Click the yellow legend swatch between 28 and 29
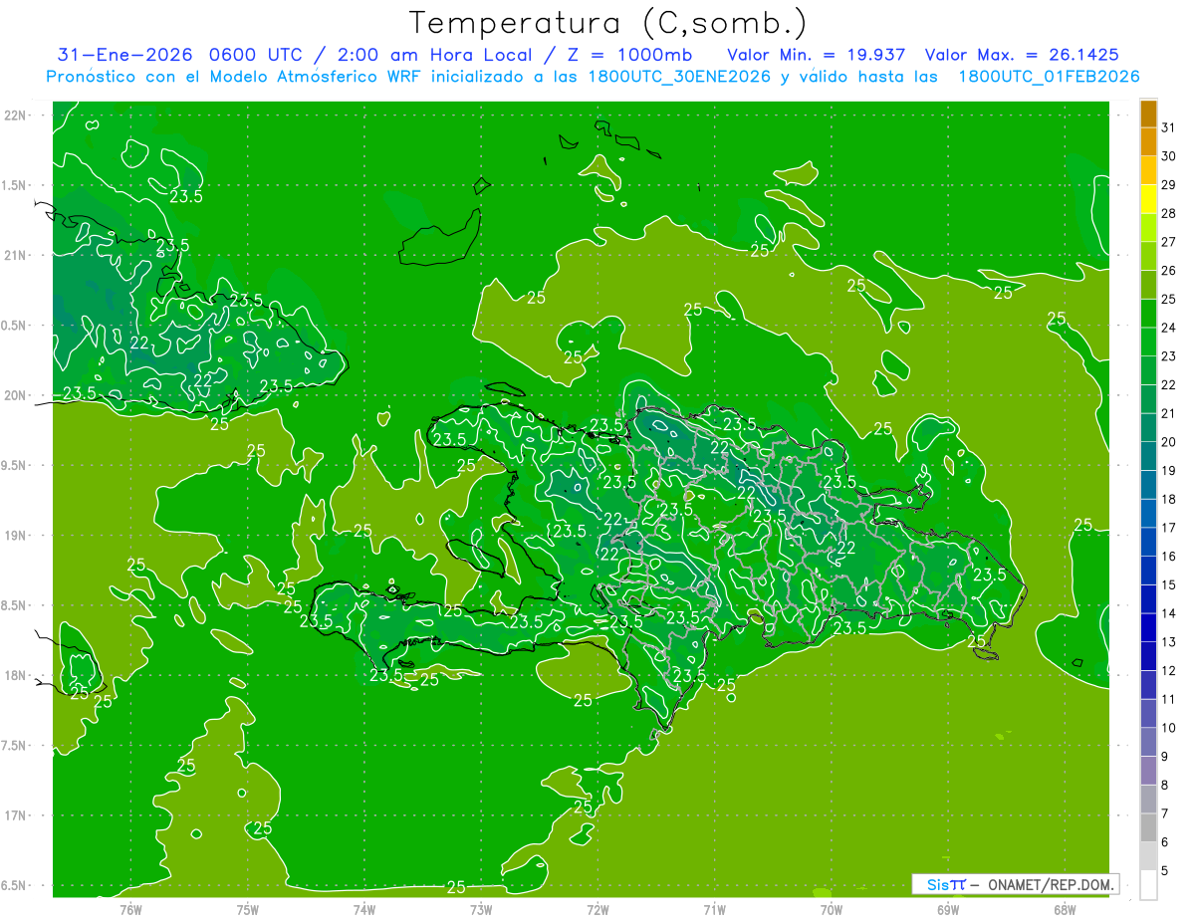1195x923 pixels. tap(1148, 199)
